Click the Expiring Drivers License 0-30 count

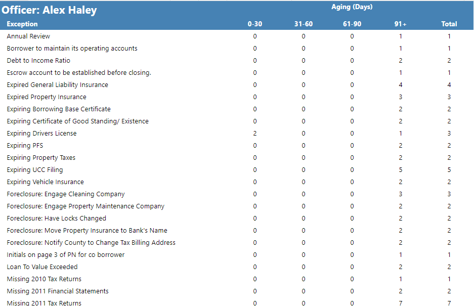click(255, 134)
